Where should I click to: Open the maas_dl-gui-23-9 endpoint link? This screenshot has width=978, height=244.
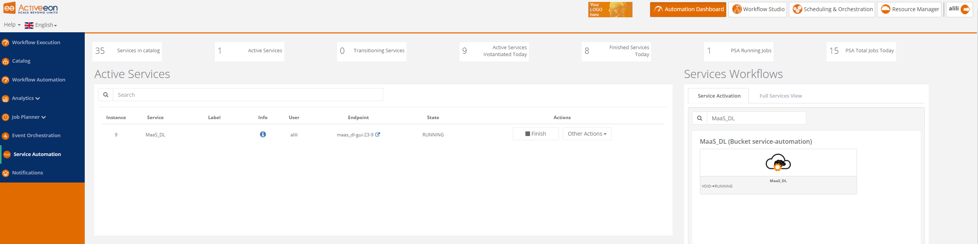355,135
